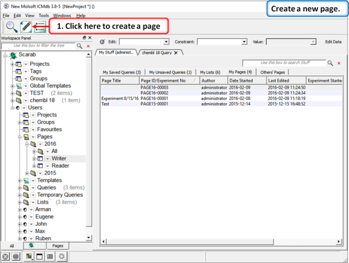The image size is (349, 263).
Task: Expand the 2015 pages folder
Action: point(27,173)
